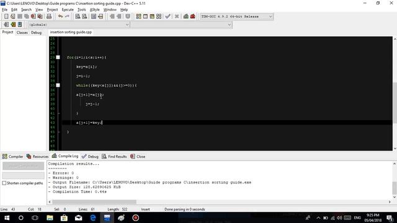Click the Undo toolbar icon
Image resolution: width=397 pixels, height=223 pixels.
coord(60,17)
